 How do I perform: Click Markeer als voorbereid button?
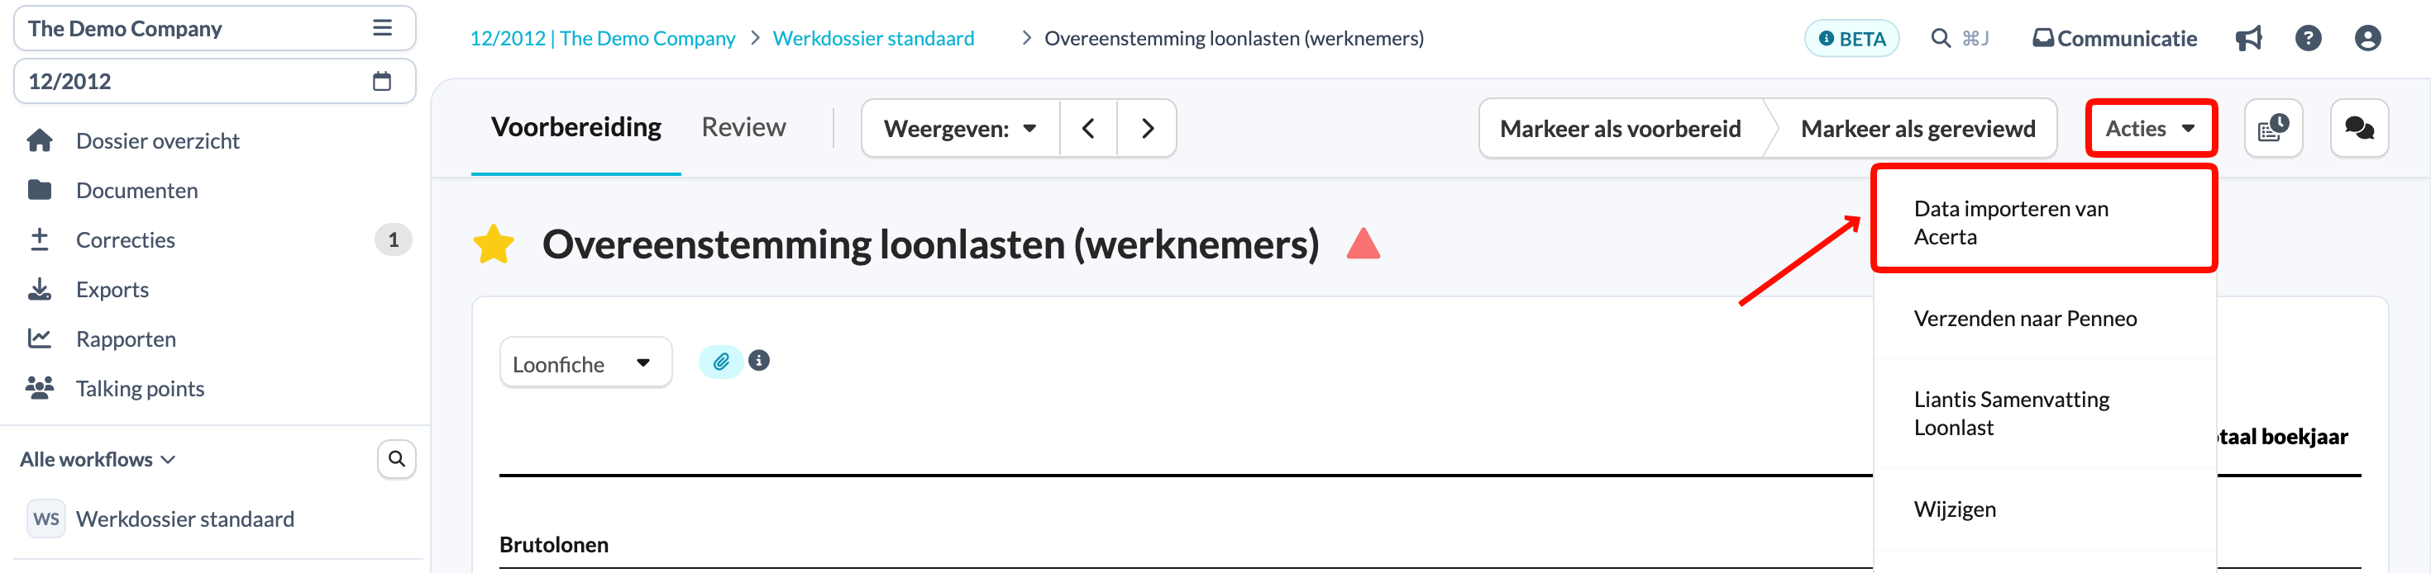click(1621, 128)
